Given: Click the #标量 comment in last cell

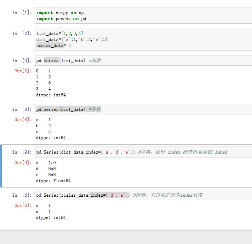Looking at the screenshot, I should pos(168,195).
